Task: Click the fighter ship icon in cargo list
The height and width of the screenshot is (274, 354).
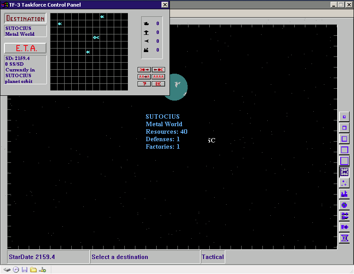Action: 146,41
